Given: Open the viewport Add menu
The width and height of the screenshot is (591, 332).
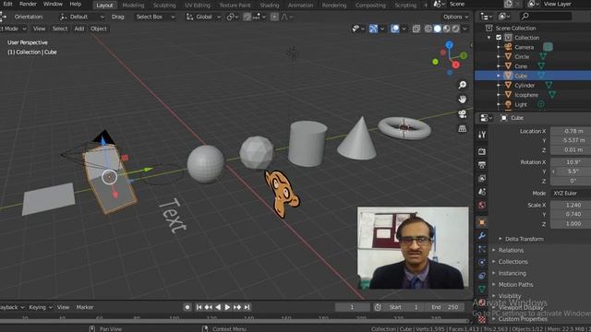Looking at the screenshot, I should [x=79, y=29].
